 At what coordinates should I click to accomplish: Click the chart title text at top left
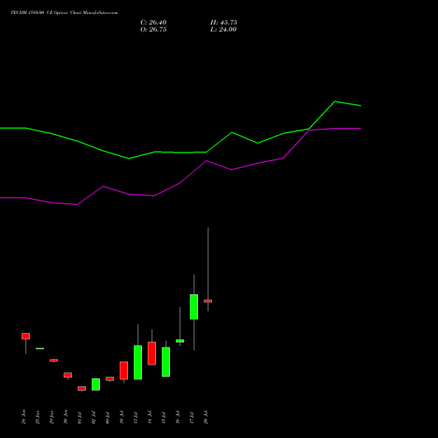point(64,13)
